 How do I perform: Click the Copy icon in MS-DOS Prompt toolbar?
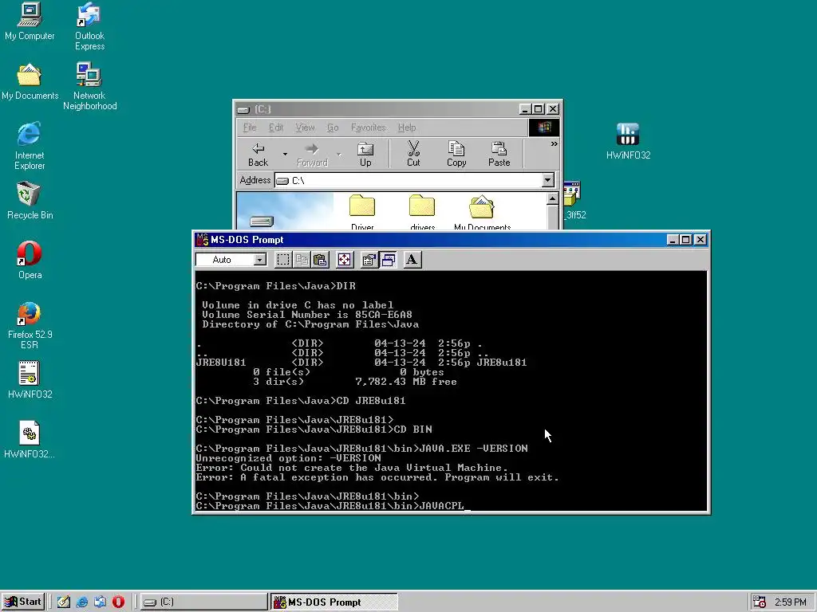(x=302, y=260)
